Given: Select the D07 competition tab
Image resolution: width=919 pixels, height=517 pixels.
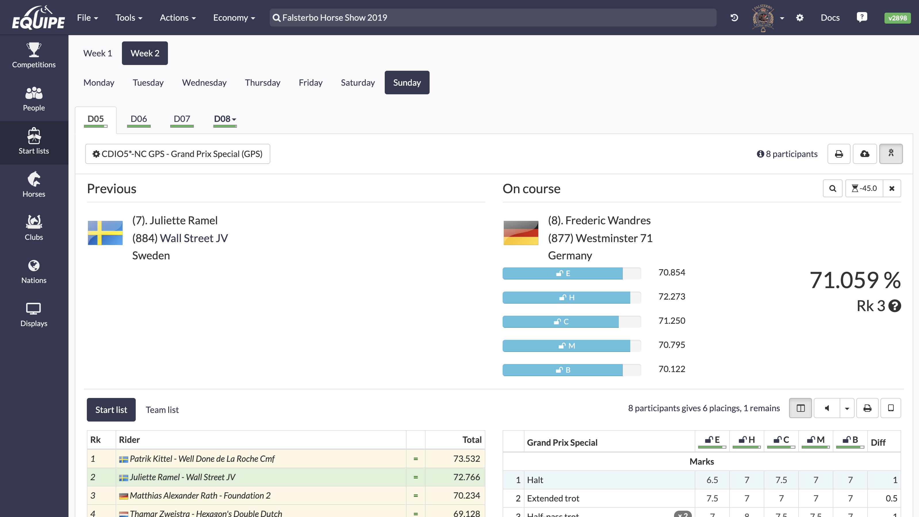Looking at the screenshot, I should coord(181,118).
